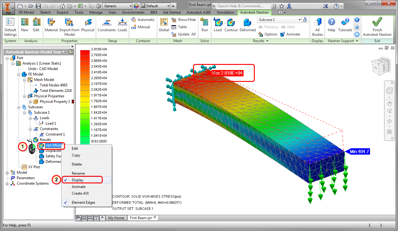Switch to the My Home document tab
The image size is (398, 231).
pos(116,218)
